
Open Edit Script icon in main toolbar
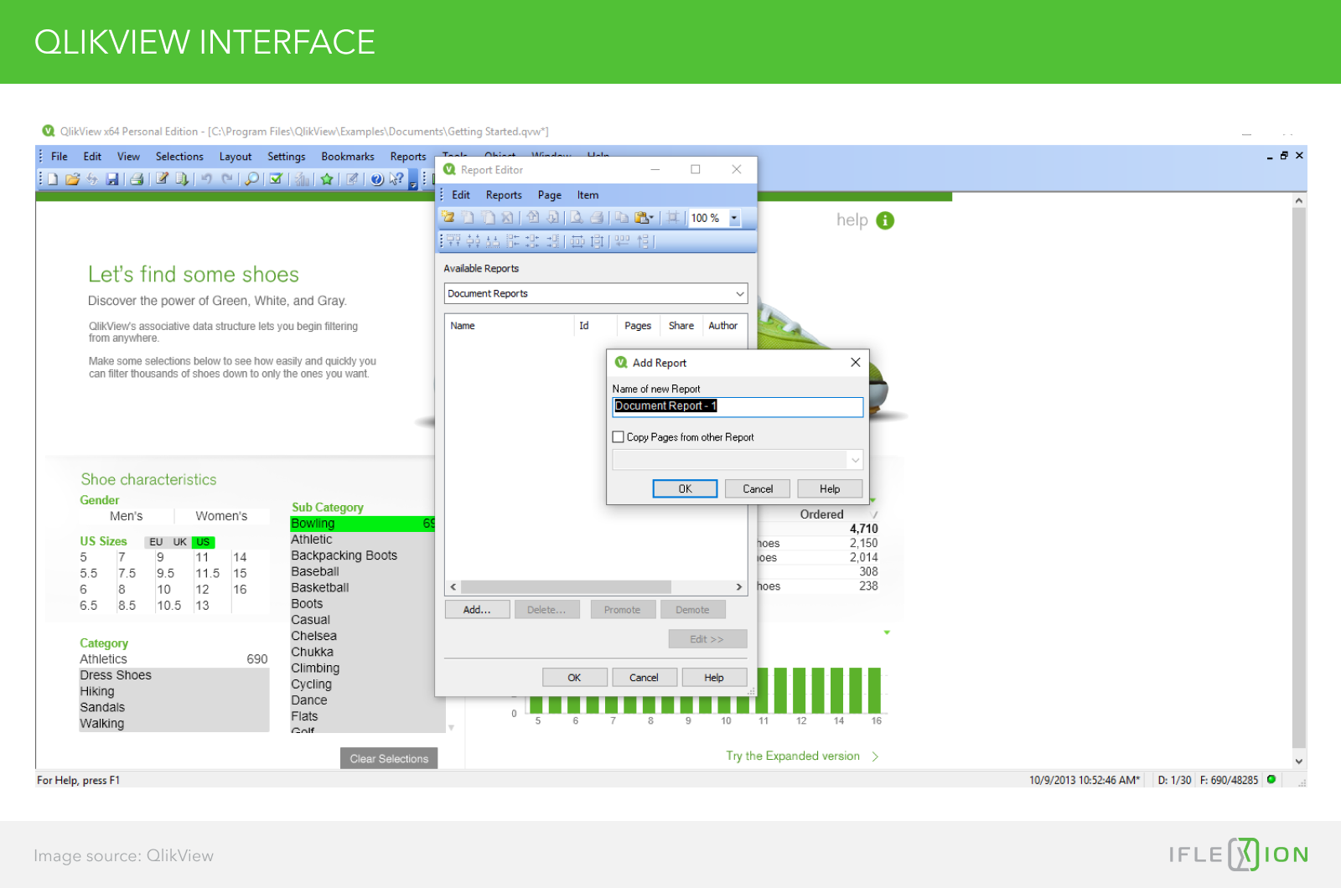pos(162,178)
